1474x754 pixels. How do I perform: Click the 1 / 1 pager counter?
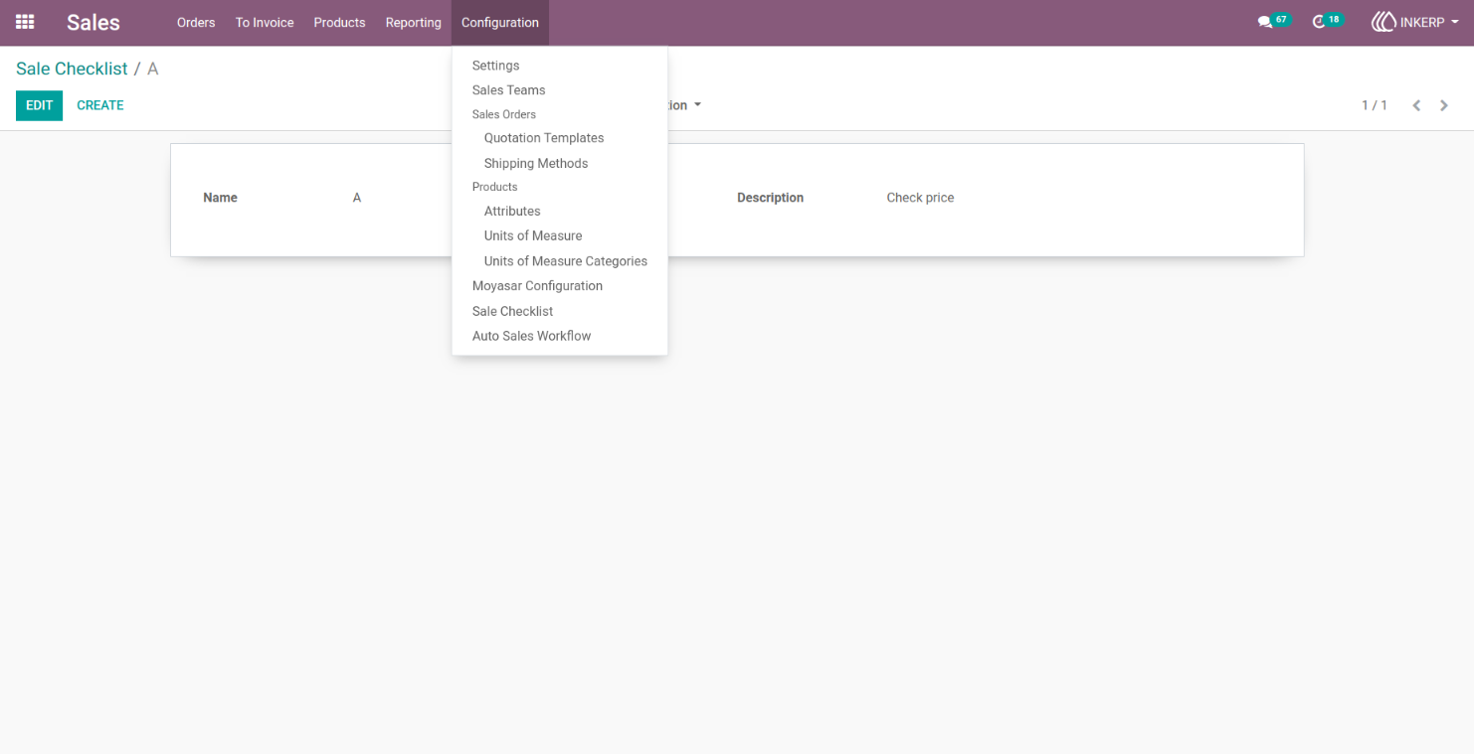(x=1375, y=105)
